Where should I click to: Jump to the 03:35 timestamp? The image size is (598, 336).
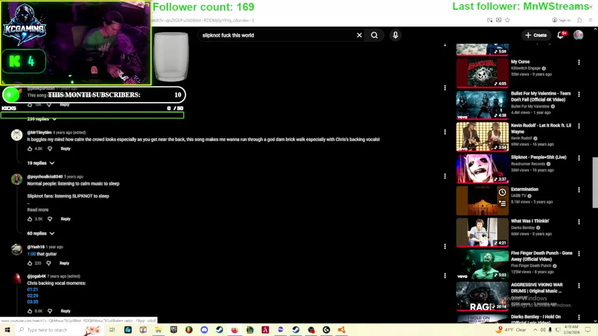point(33,301)
